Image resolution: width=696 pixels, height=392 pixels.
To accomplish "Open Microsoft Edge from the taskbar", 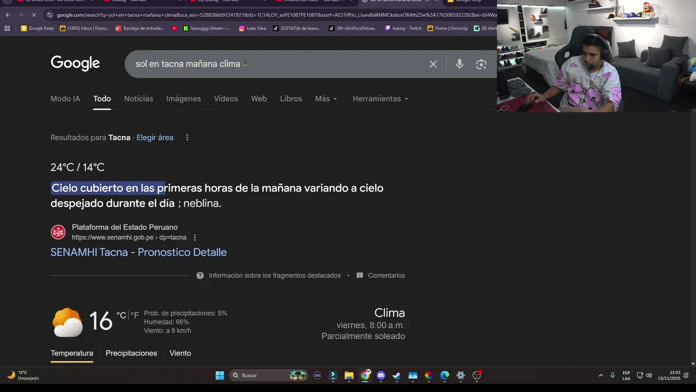I will 445,375.
